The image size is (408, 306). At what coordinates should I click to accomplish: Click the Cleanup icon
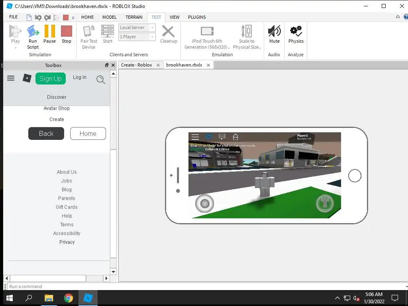(x=169, y=31)
